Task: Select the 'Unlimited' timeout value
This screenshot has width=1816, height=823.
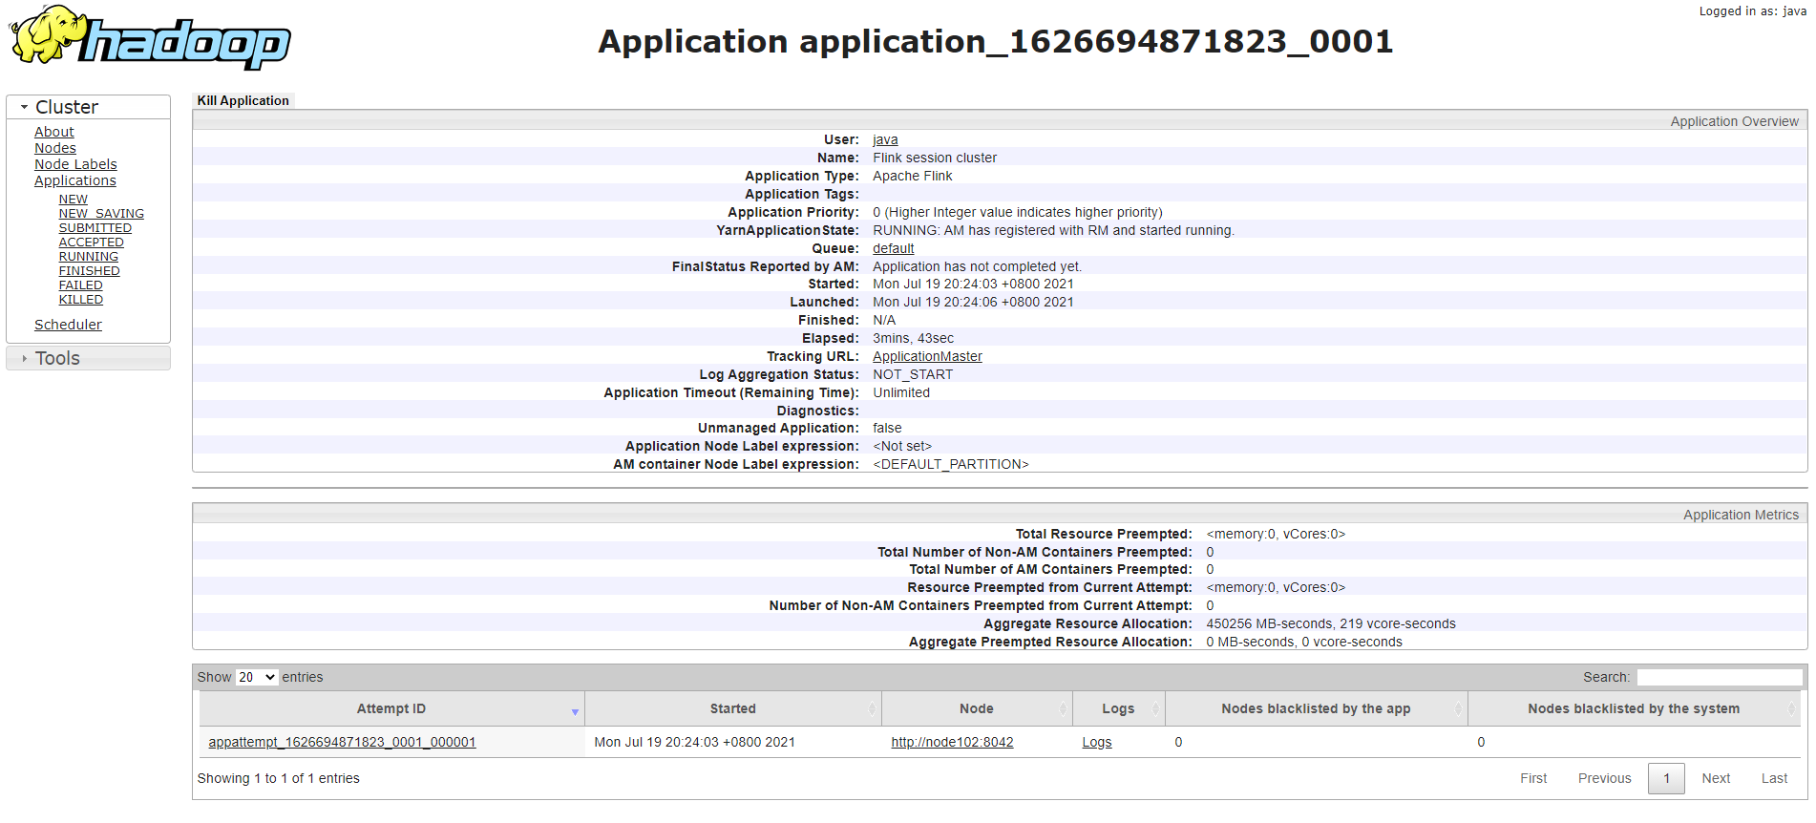Action: click(900, 392)
